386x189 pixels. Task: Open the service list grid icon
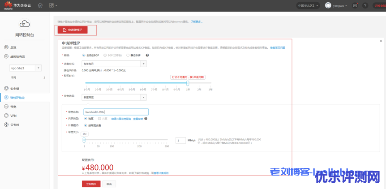pos(52,5)
